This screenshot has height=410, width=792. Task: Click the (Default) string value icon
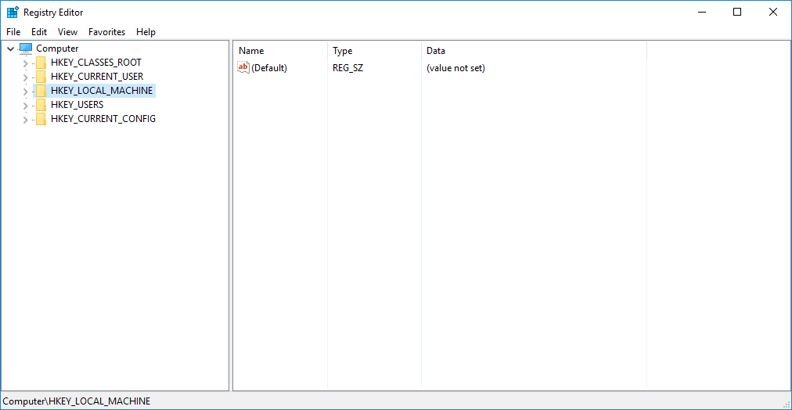click(243, 67)
